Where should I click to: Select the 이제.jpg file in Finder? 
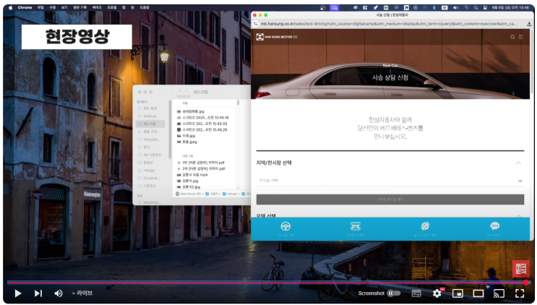click(186, 136)
